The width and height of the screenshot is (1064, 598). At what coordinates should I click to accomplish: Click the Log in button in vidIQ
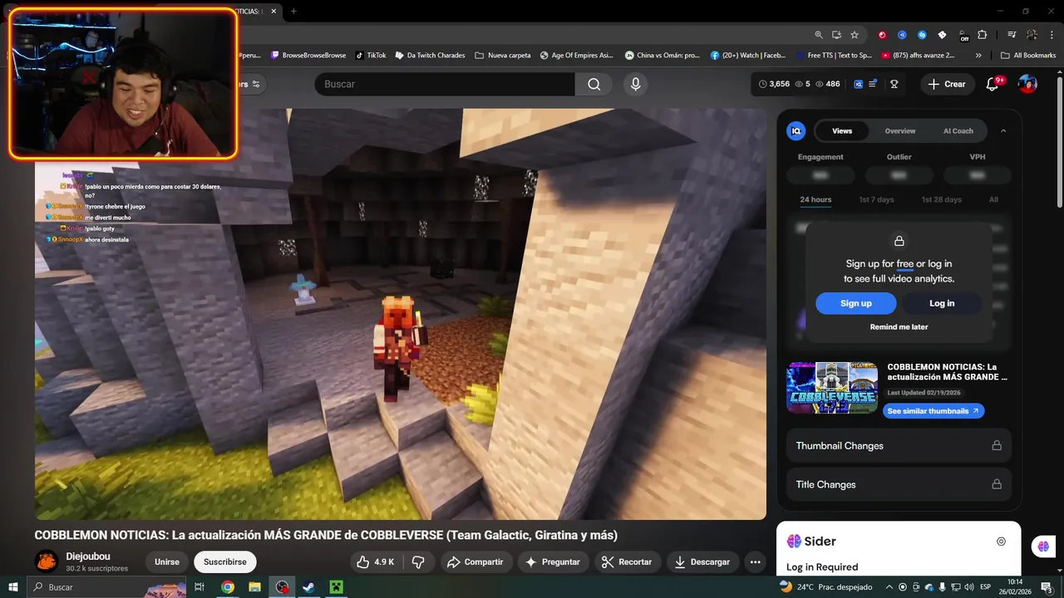click(942, 303)
